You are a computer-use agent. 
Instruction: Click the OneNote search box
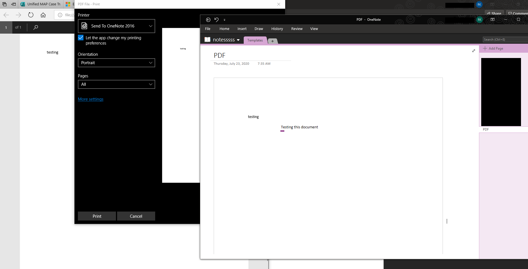pos(505,40)
